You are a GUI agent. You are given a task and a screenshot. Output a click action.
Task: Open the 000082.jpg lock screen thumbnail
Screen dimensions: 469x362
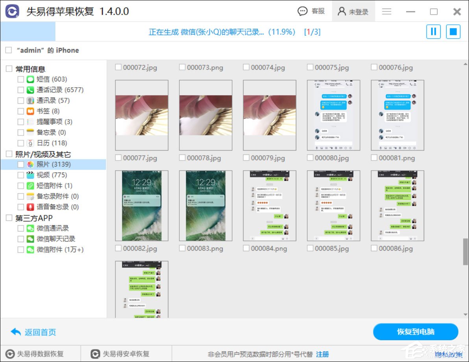coord(141,205)
